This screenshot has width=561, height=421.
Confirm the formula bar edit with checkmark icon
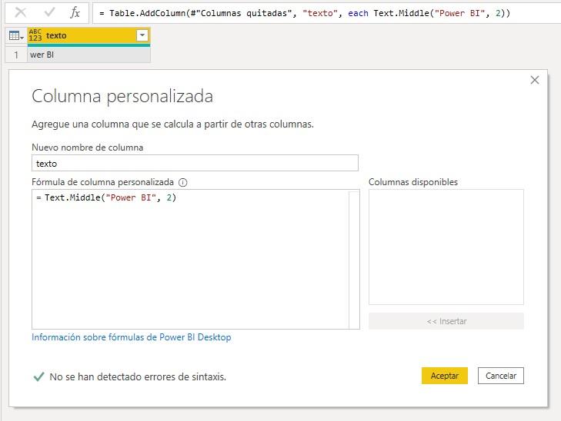click(49, 13)
